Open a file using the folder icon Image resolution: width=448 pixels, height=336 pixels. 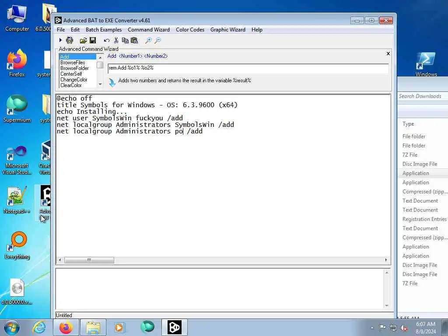point(83,40)
